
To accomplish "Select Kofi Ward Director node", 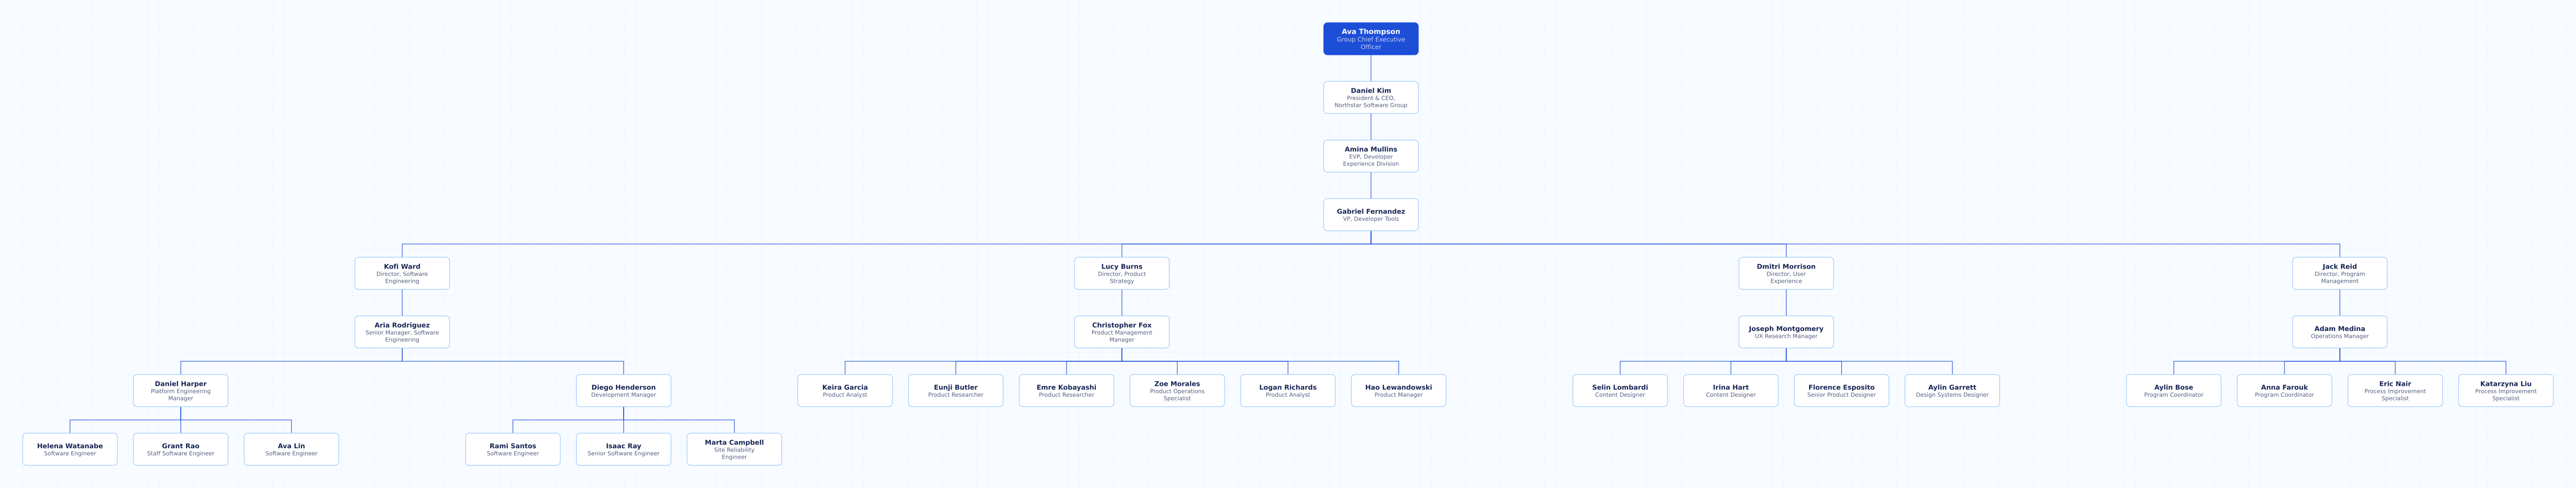I will tap(402, 273).
